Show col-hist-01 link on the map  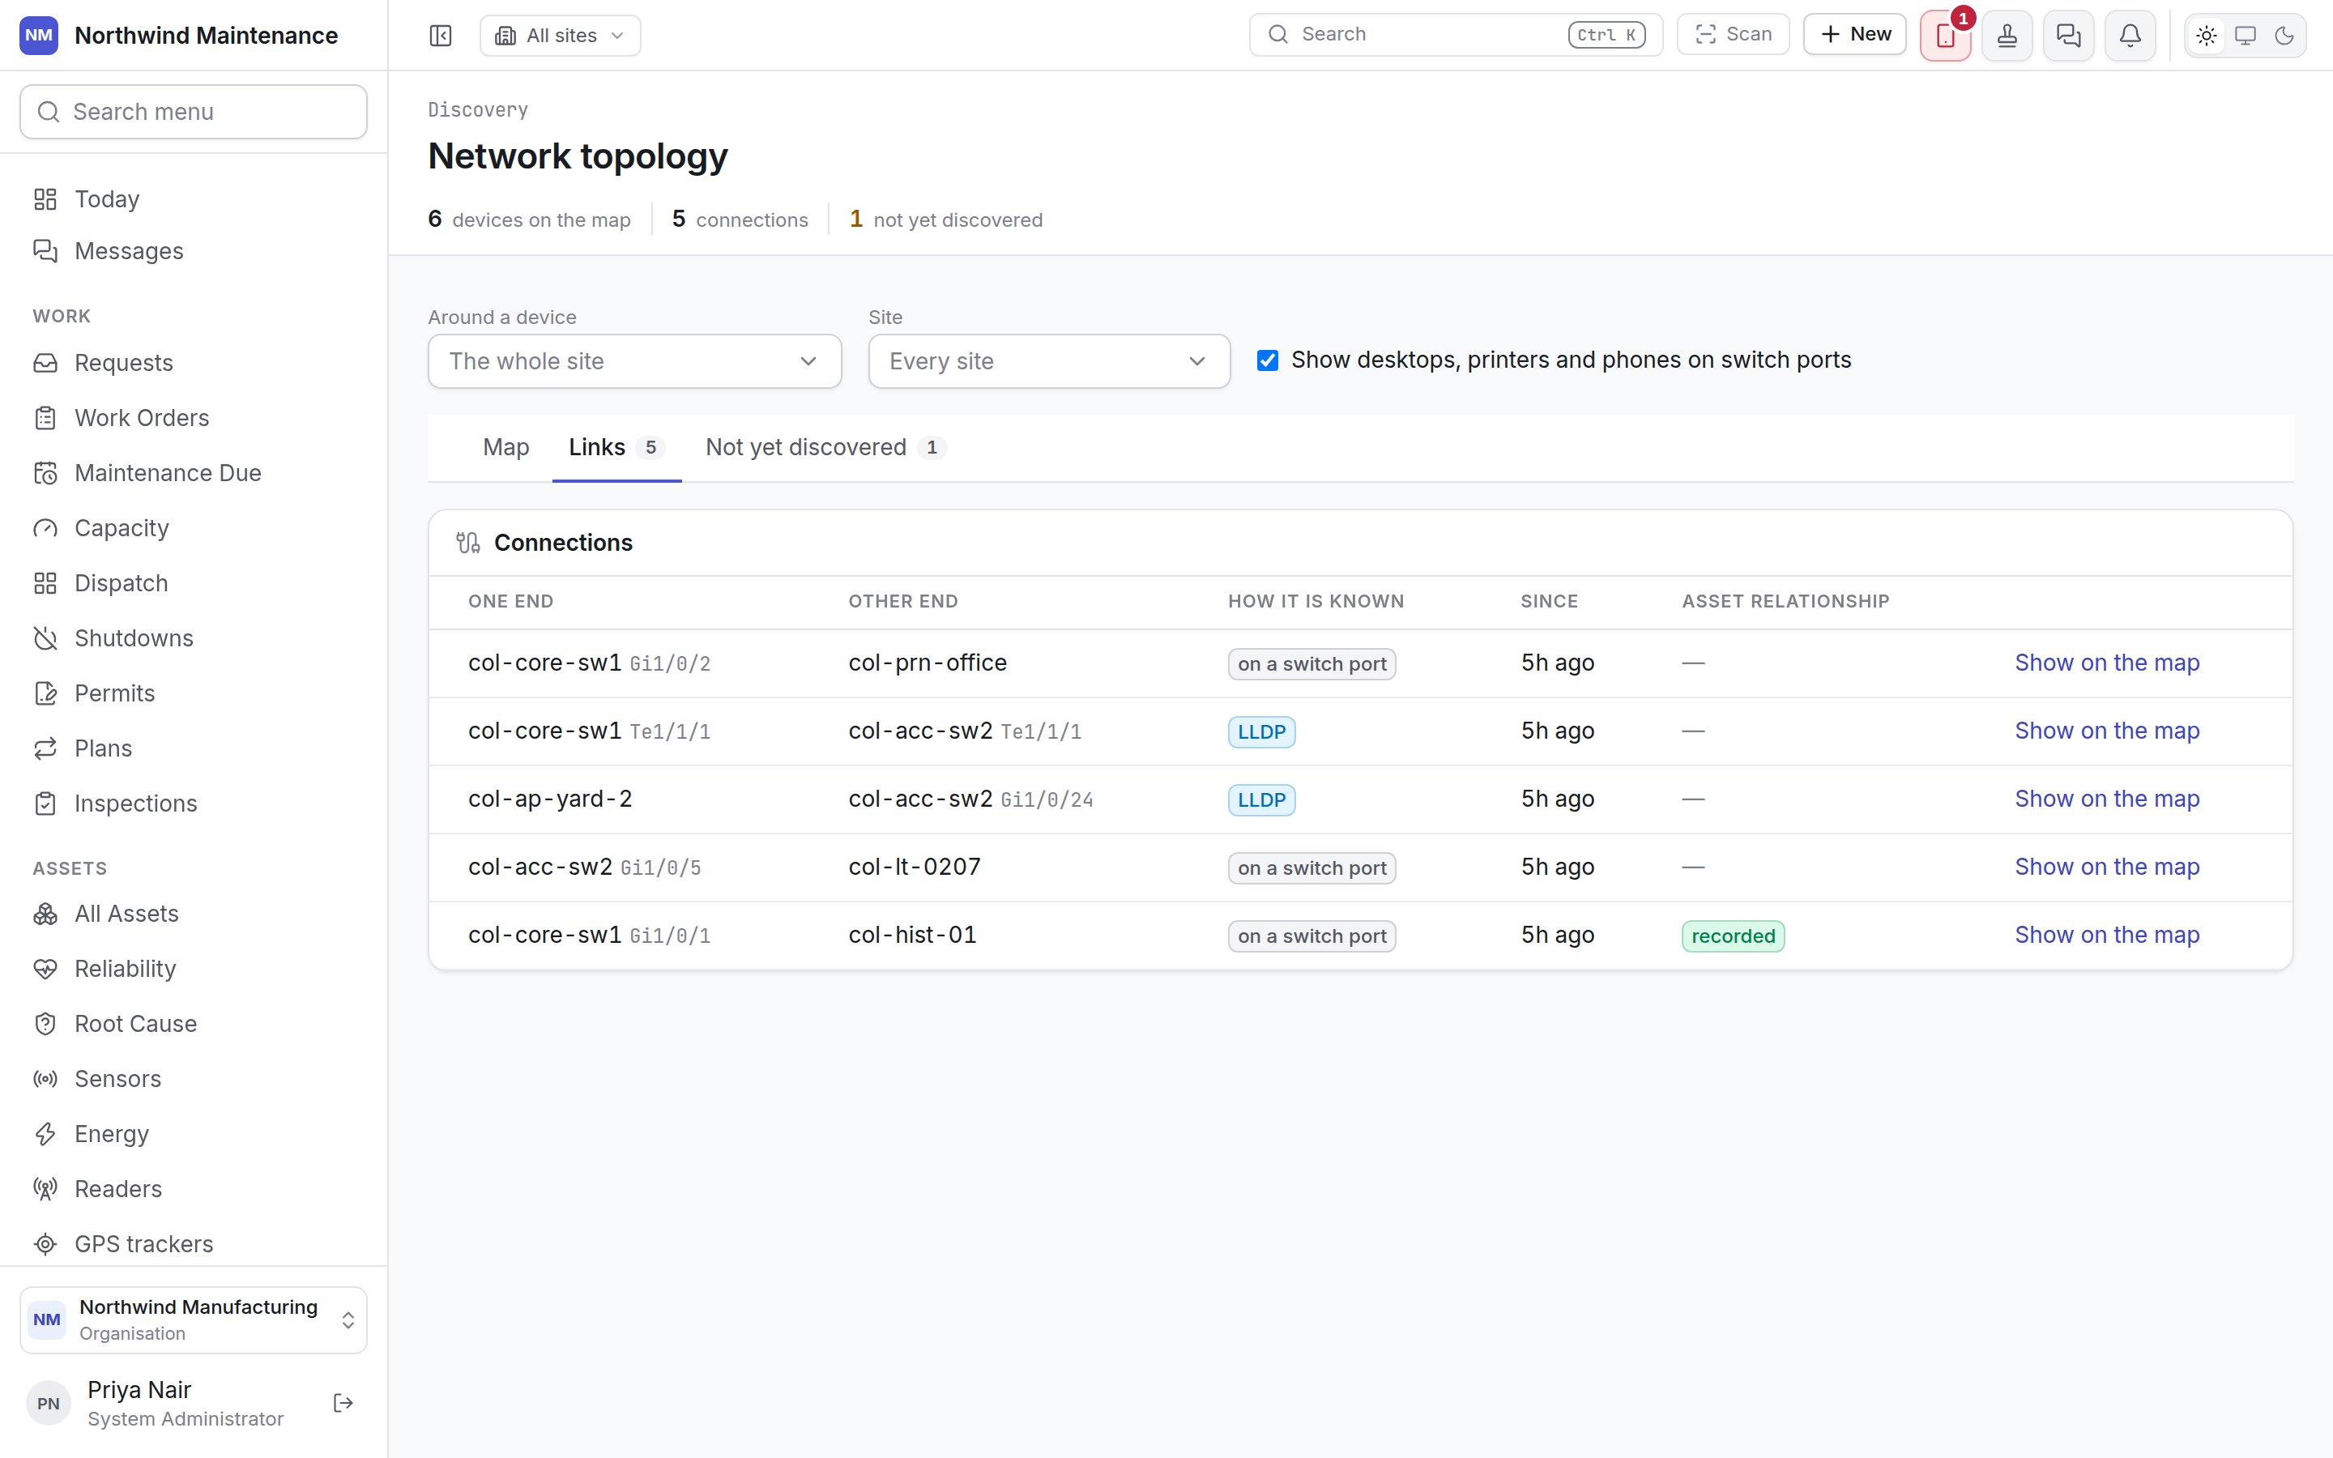click(2106, 936)
